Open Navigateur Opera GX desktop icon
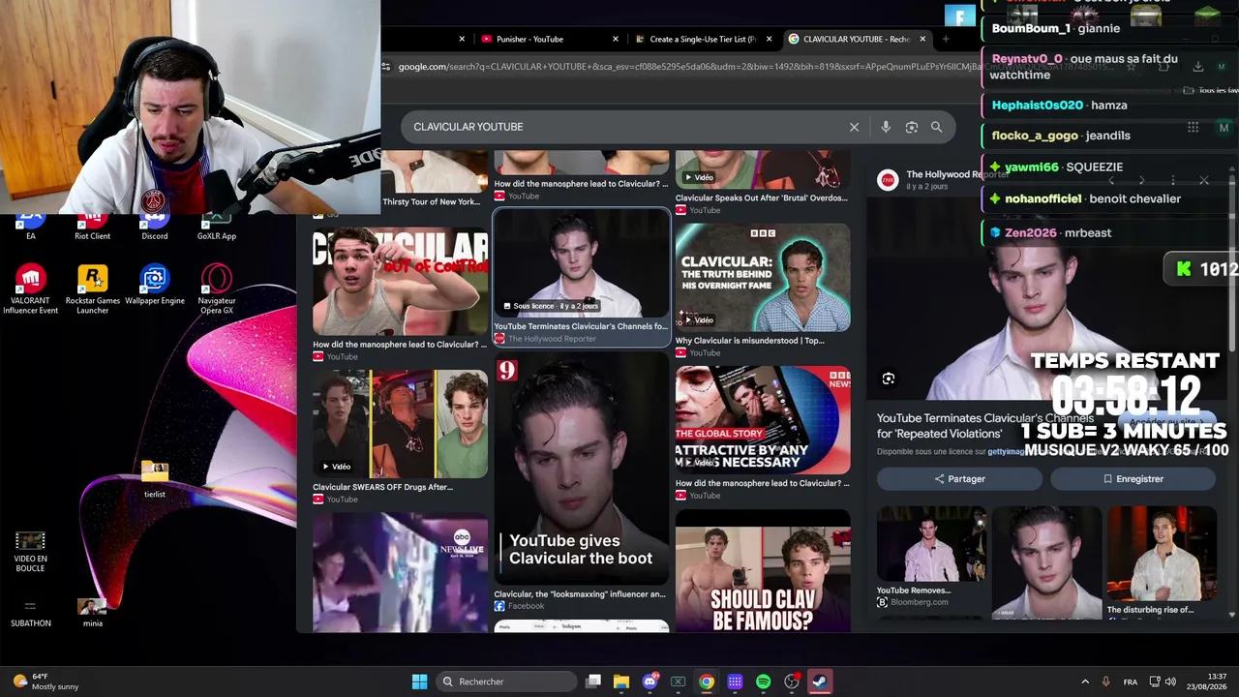The height and width of the screenshot is (697, 1239). pos(217,289)
